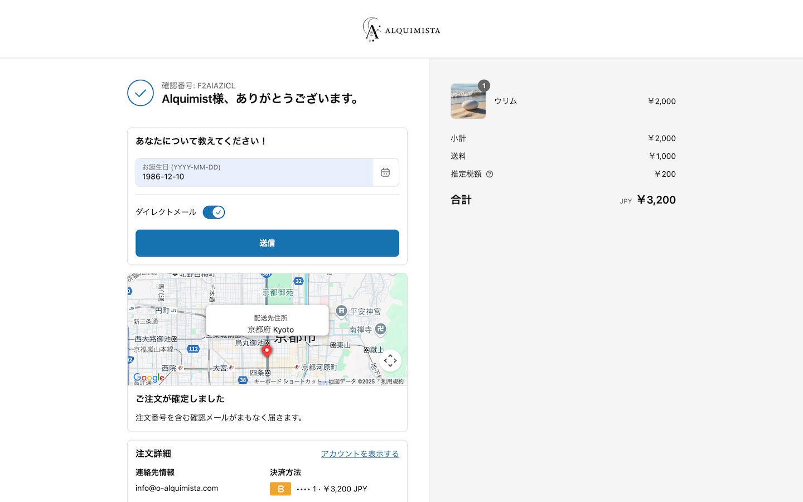This screenshot has width=803, height=502.
Task: Click the ￥3,200 total amount
Action: pos(656,200)
